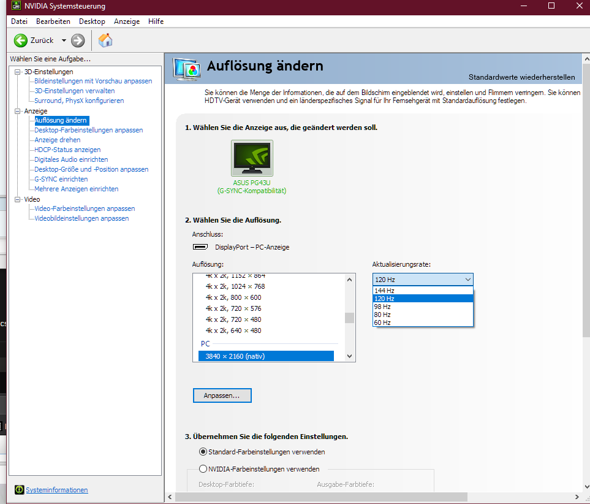
Task: Click the green Zurück back arrow icon
Action: [x=21, y=40]
